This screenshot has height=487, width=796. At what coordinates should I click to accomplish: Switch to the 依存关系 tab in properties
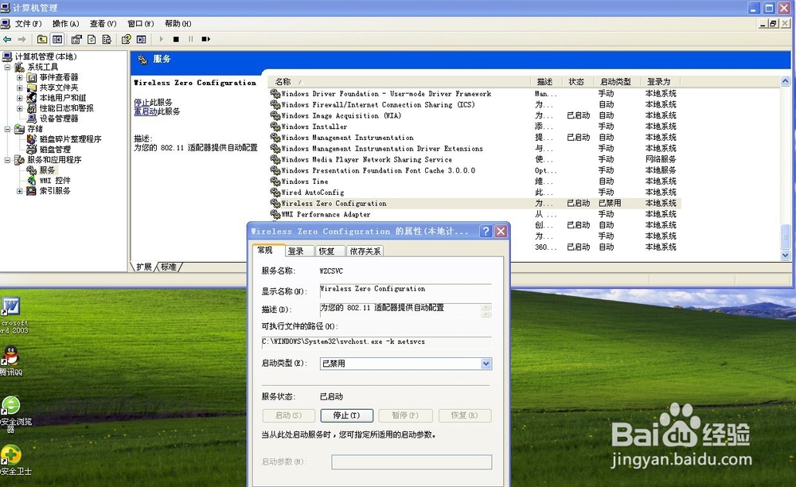(x=365, y=251)
